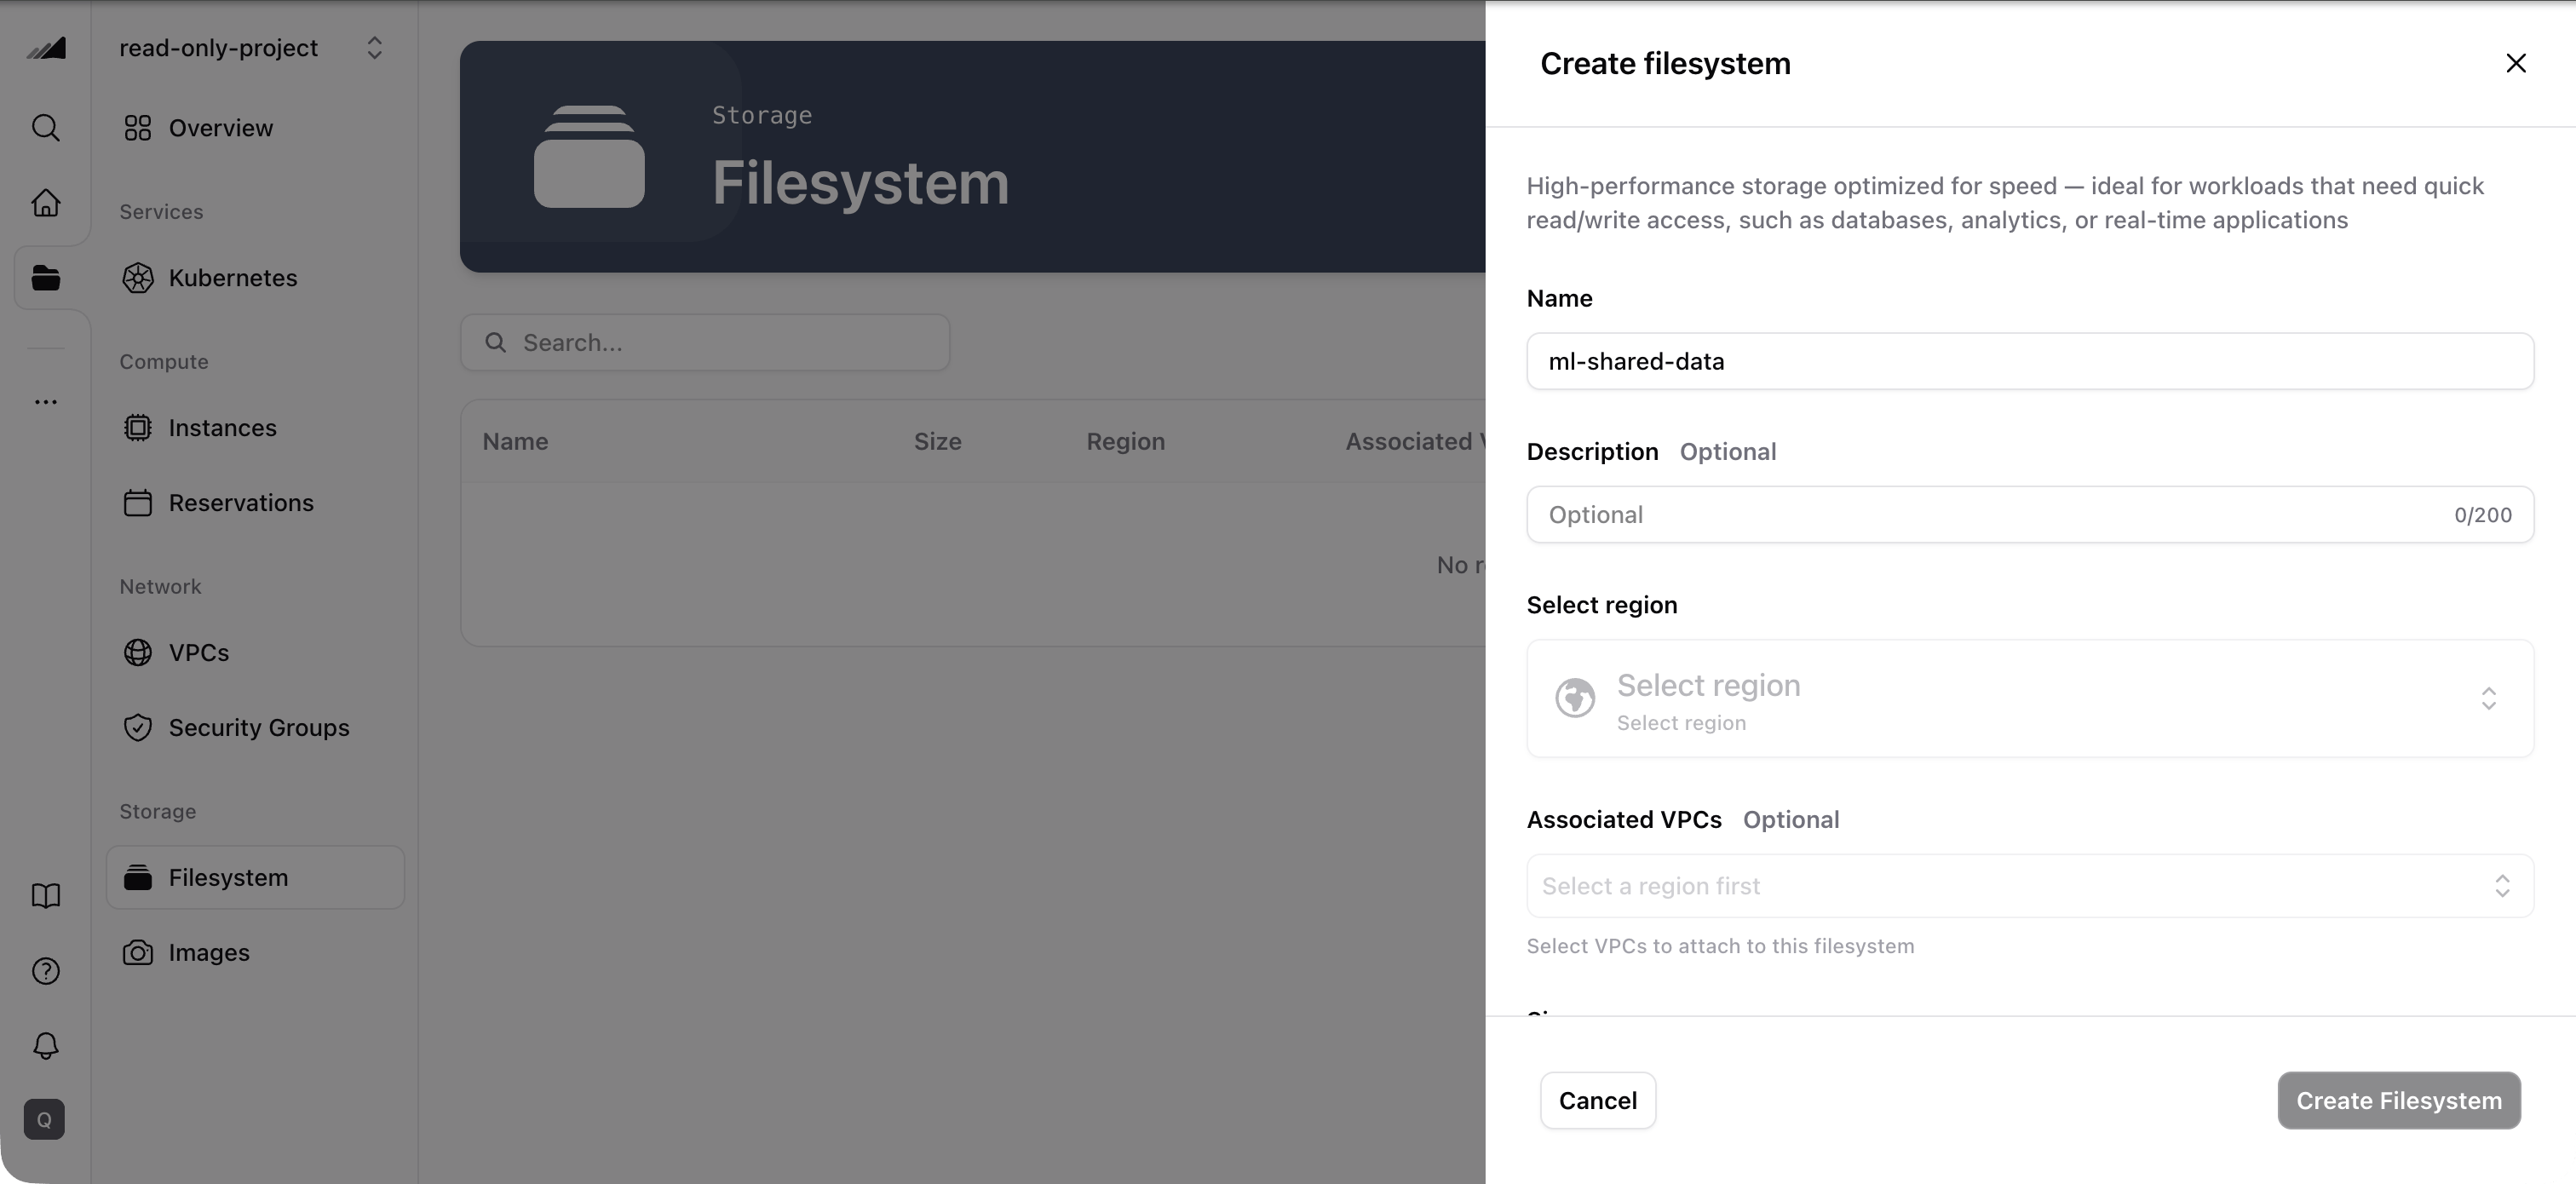Click the Instances chip icon
This screenshot has height=1184, width=2576.
[x=138, y=428]
